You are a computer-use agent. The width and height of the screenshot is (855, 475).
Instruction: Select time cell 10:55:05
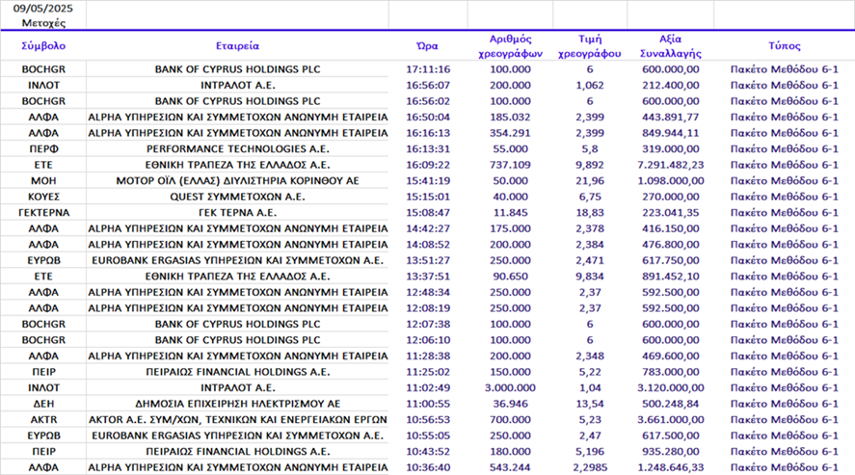coord(428,435)
